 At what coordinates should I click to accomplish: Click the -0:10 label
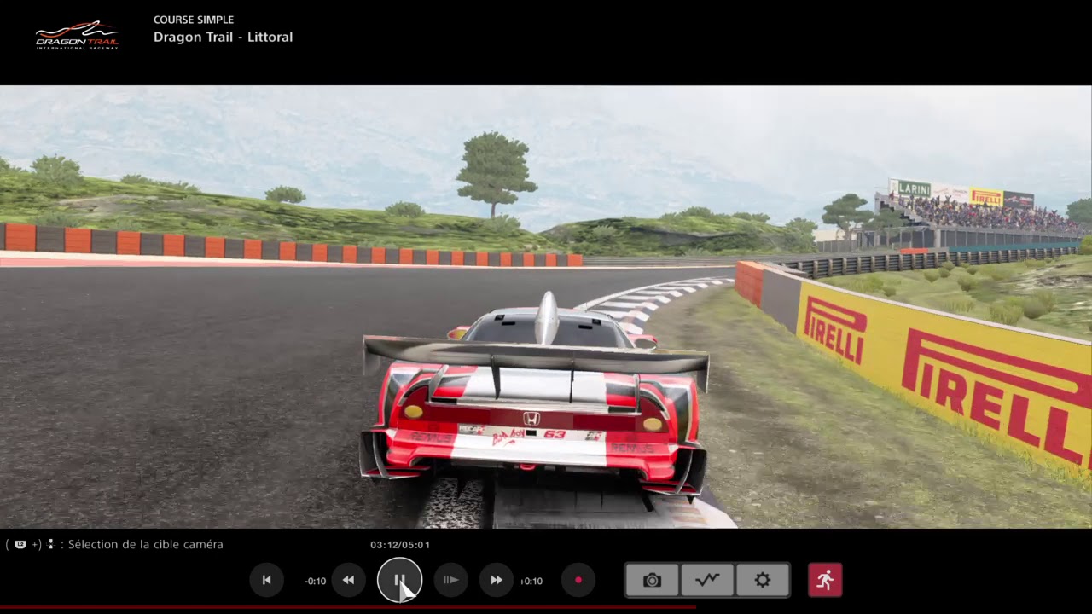315,581
